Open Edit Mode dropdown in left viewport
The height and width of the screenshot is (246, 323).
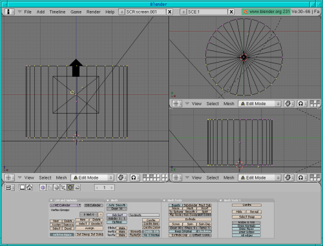pyautogui.click(x=92, y=178)
